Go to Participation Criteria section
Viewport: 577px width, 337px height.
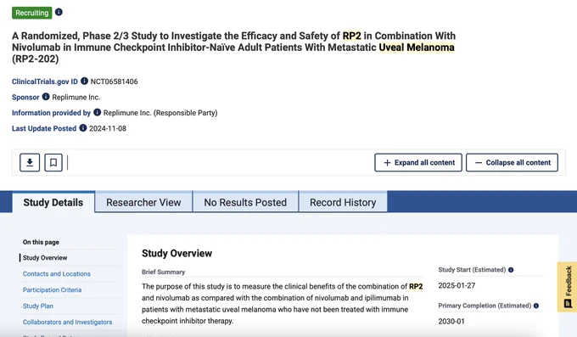53,289
